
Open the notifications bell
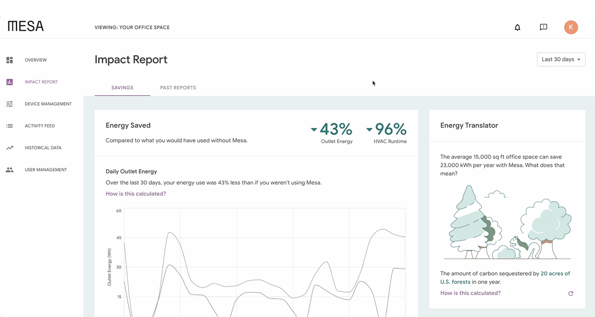tap(518, 27)
